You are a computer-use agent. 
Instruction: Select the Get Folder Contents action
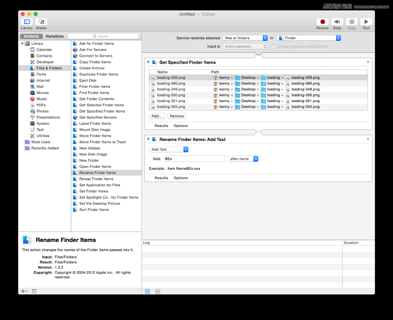(x=107, y=99)
